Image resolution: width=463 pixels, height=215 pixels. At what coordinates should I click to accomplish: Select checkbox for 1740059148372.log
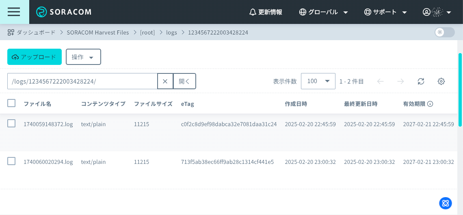coord(11,123)
